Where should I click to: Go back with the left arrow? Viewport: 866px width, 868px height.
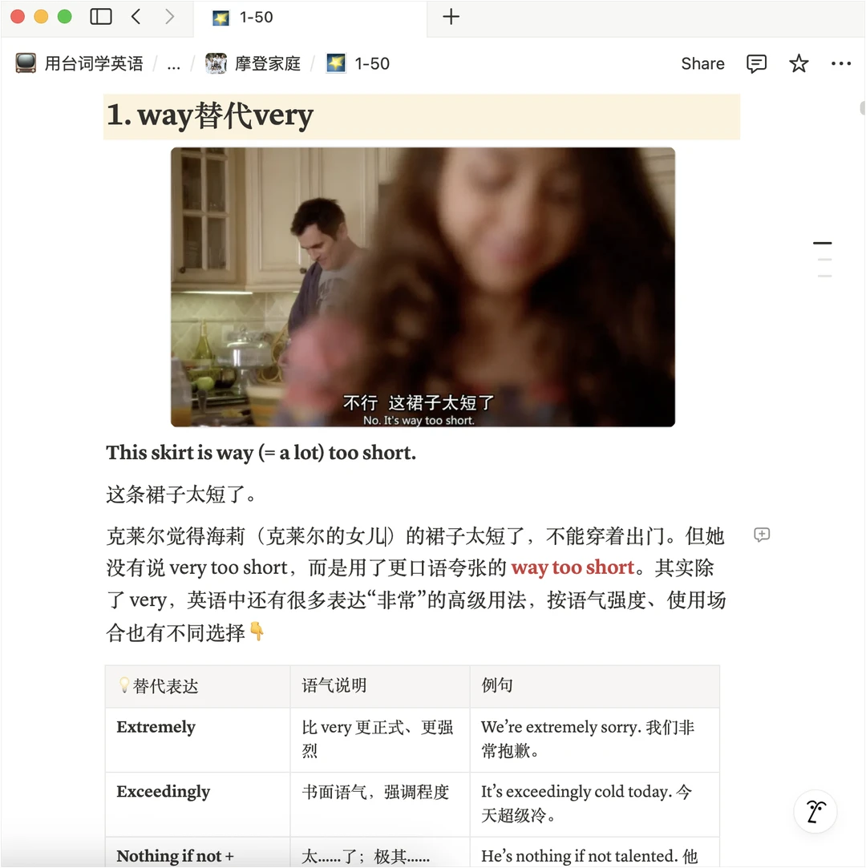click(x=136, y=17)
